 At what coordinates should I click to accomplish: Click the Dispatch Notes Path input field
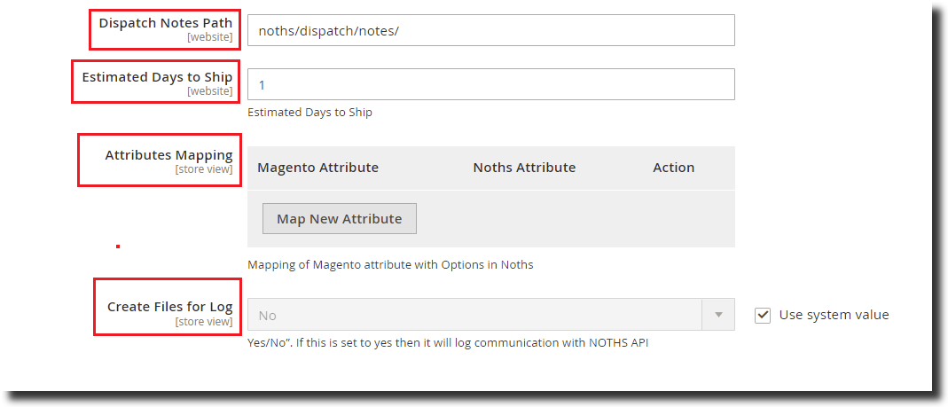490,30
